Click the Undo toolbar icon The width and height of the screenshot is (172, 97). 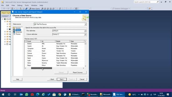click(x=66, y=9)
